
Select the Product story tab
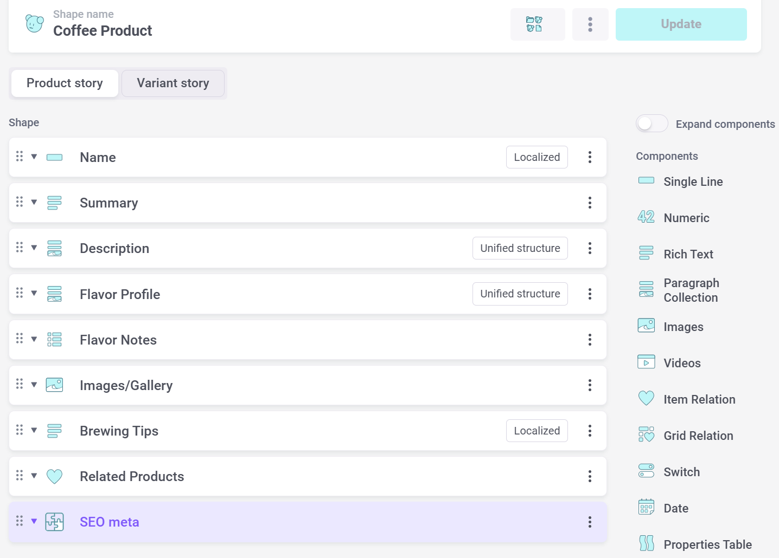click(x=65, y=83)
